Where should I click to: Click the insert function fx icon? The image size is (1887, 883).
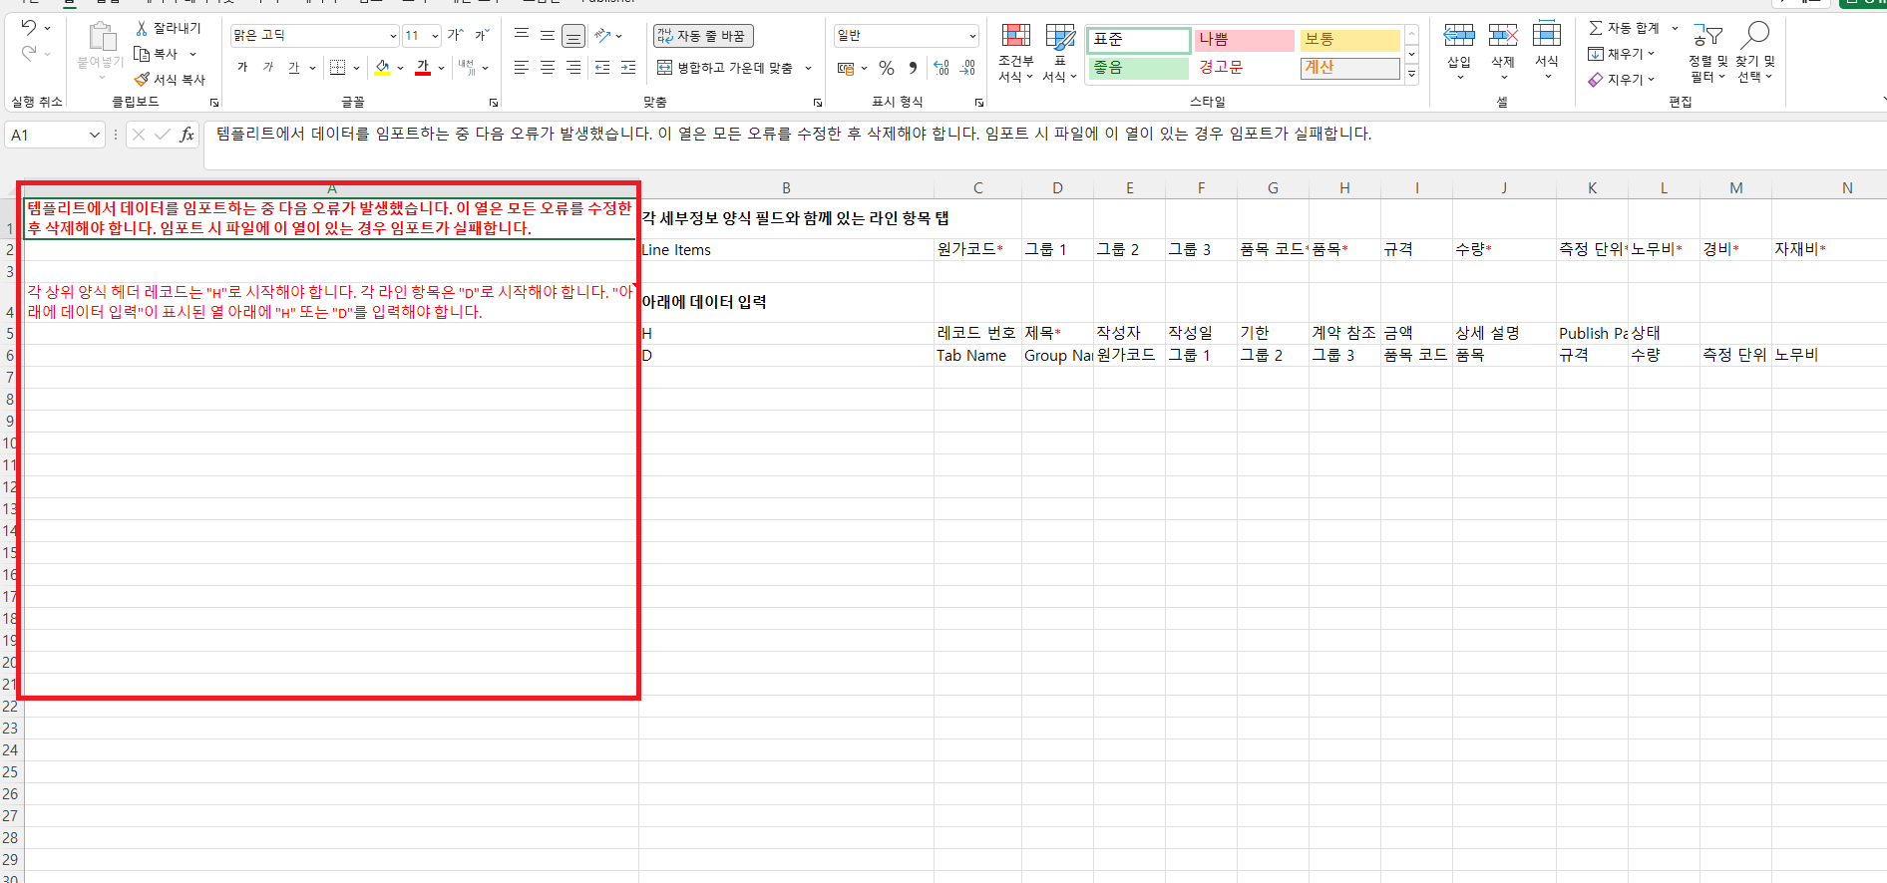[x=187, y=135]
